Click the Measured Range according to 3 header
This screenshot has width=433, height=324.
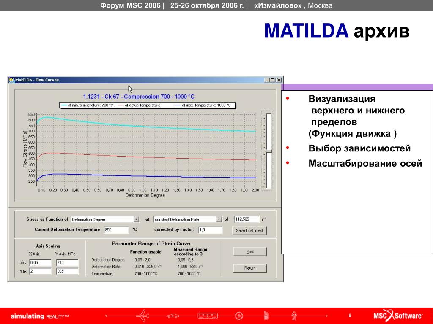[x=191, y=251]
